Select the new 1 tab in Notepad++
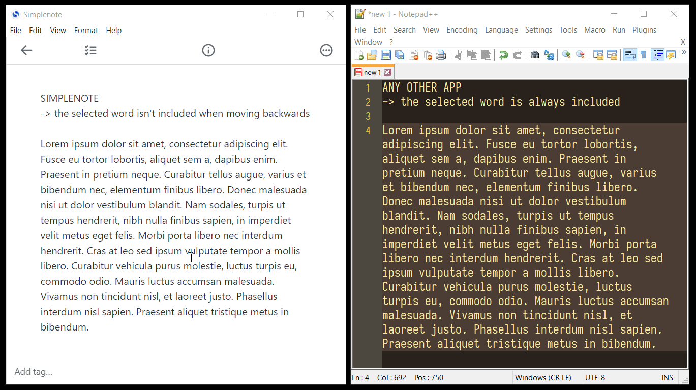This screenshot has width=696, height=390. pyautogui.click(x=373, y=72)
